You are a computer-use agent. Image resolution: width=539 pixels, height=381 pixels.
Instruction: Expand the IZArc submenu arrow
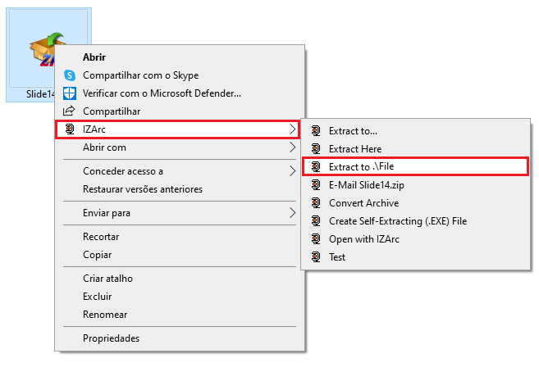tap(292, 129)
